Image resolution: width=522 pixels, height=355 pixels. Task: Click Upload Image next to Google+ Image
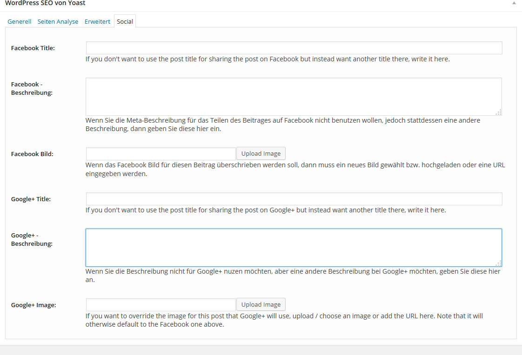[261, 304]
